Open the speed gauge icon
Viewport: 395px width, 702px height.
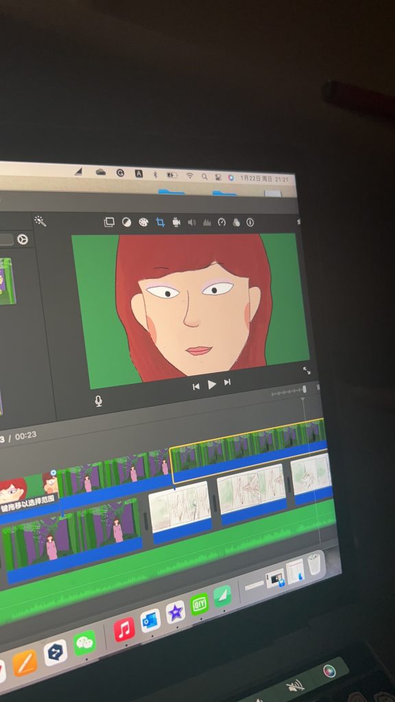coord(222,222)
